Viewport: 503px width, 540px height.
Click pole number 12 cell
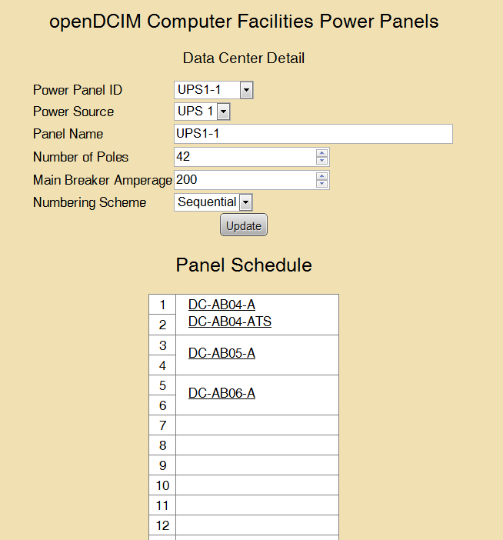(162, 525)
